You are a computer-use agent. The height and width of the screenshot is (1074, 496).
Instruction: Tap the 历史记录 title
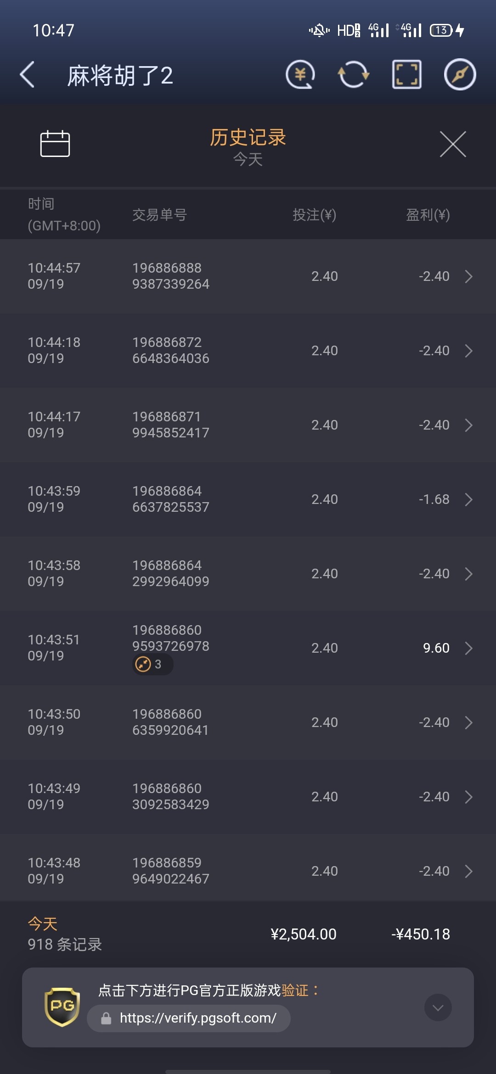pos(248,138)
